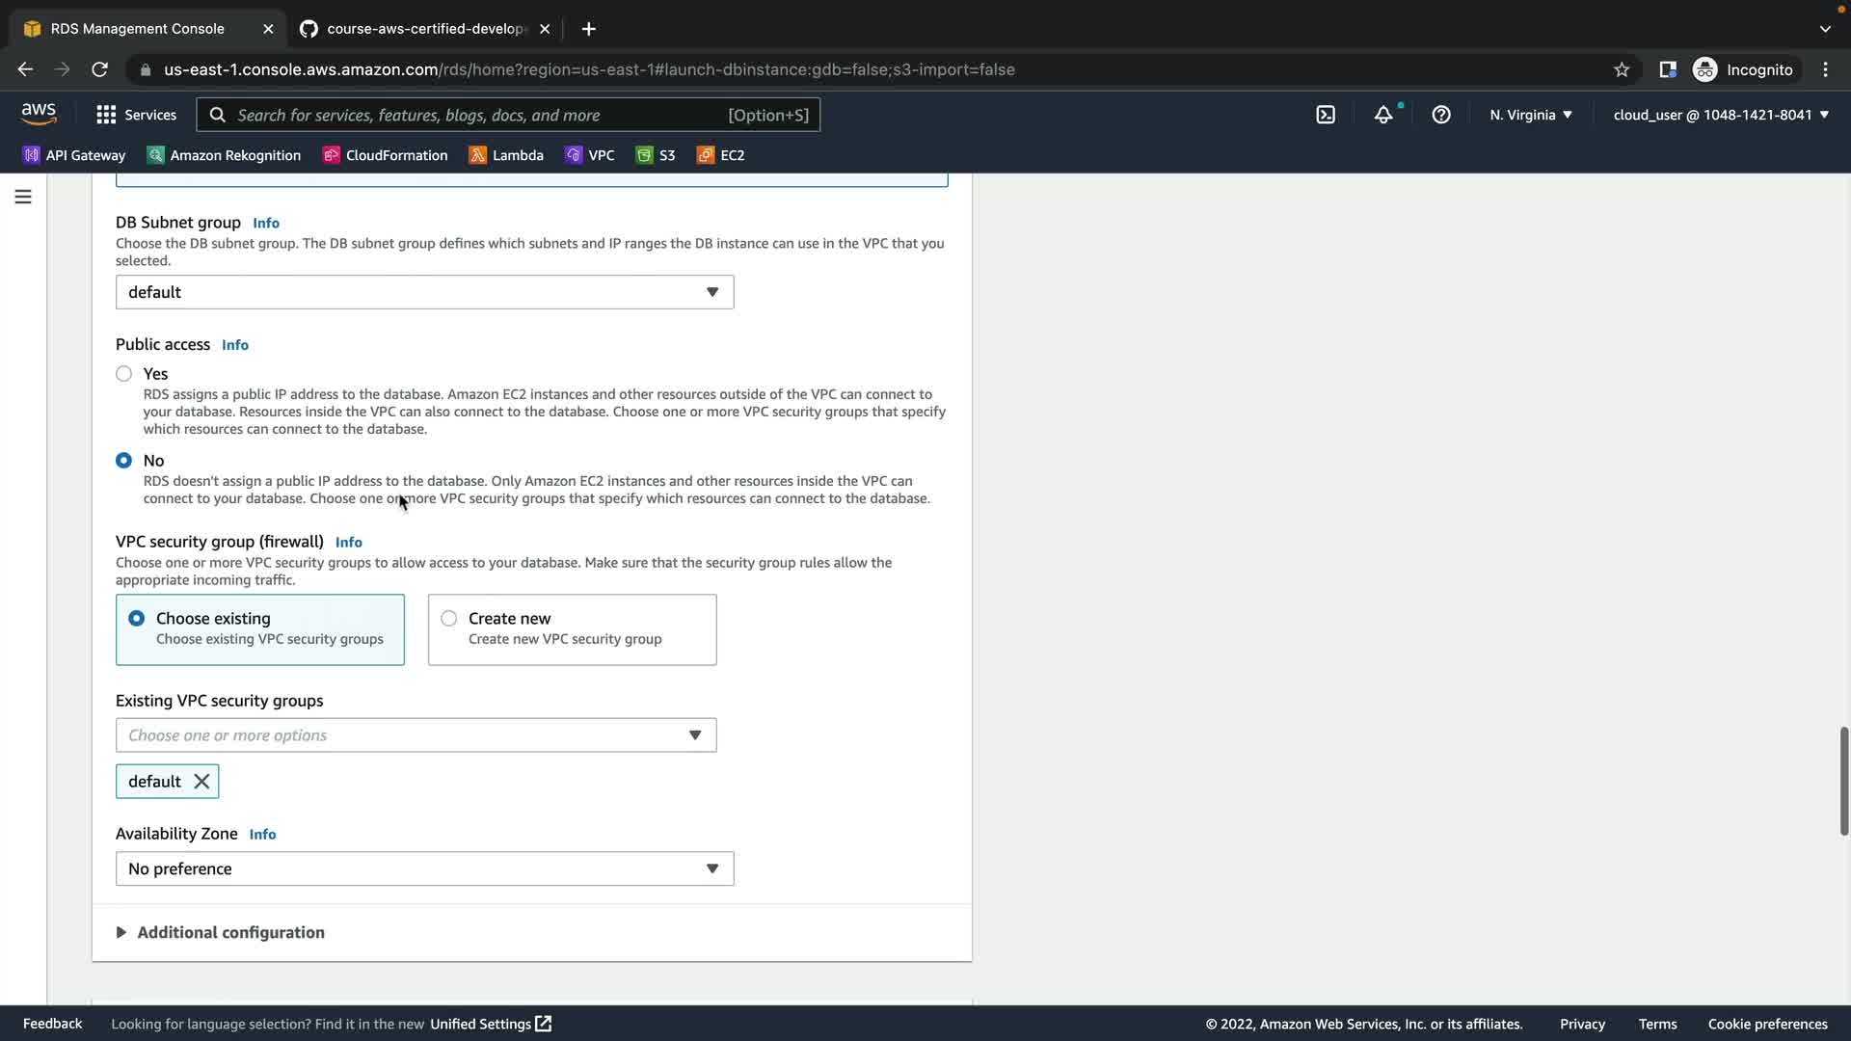
Task: Open Existing VPC security groups dropdown
Action: click(416, 735)
